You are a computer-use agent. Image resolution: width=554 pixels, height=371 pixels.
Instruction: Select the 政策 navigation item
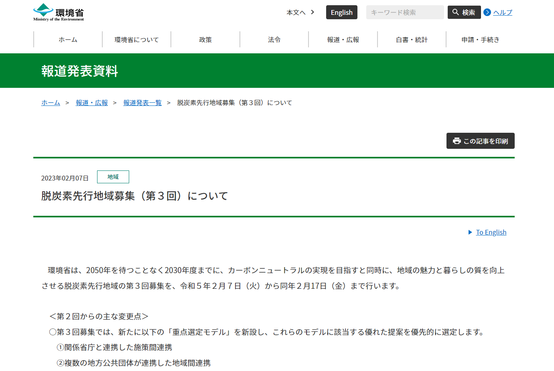click(205, 40)
